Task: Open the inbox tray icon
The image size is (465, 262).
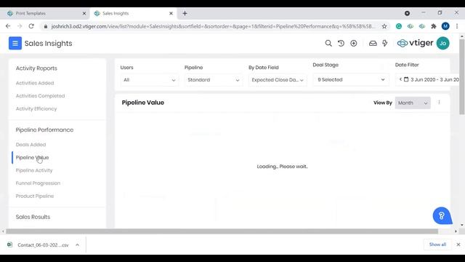Action: (x=373, y=44)
